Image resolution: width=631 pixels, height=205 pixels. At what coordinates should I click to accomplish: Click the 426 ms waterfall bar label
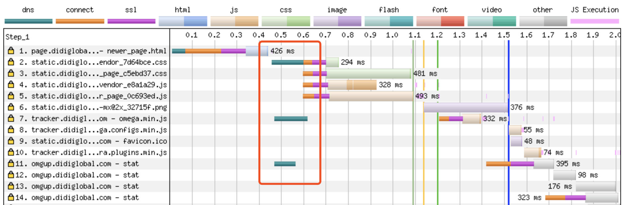pos(283,51)
